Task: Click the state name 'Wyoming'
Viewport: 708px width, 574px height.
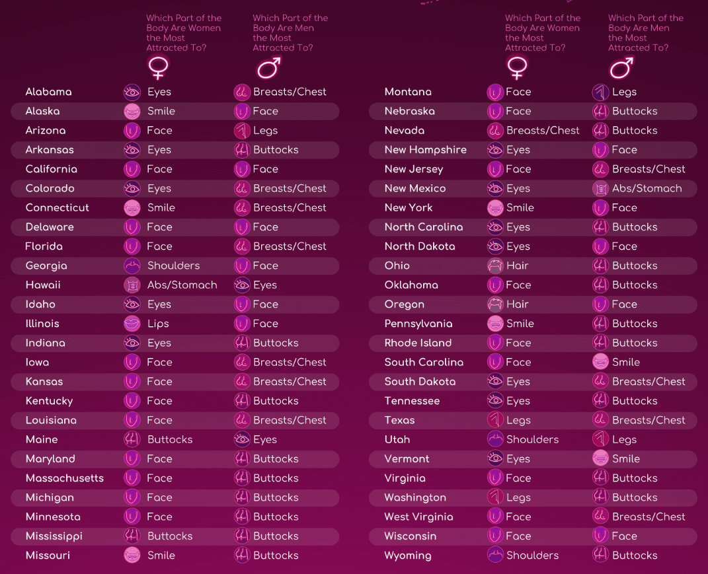Action: [x=408, y=556]
